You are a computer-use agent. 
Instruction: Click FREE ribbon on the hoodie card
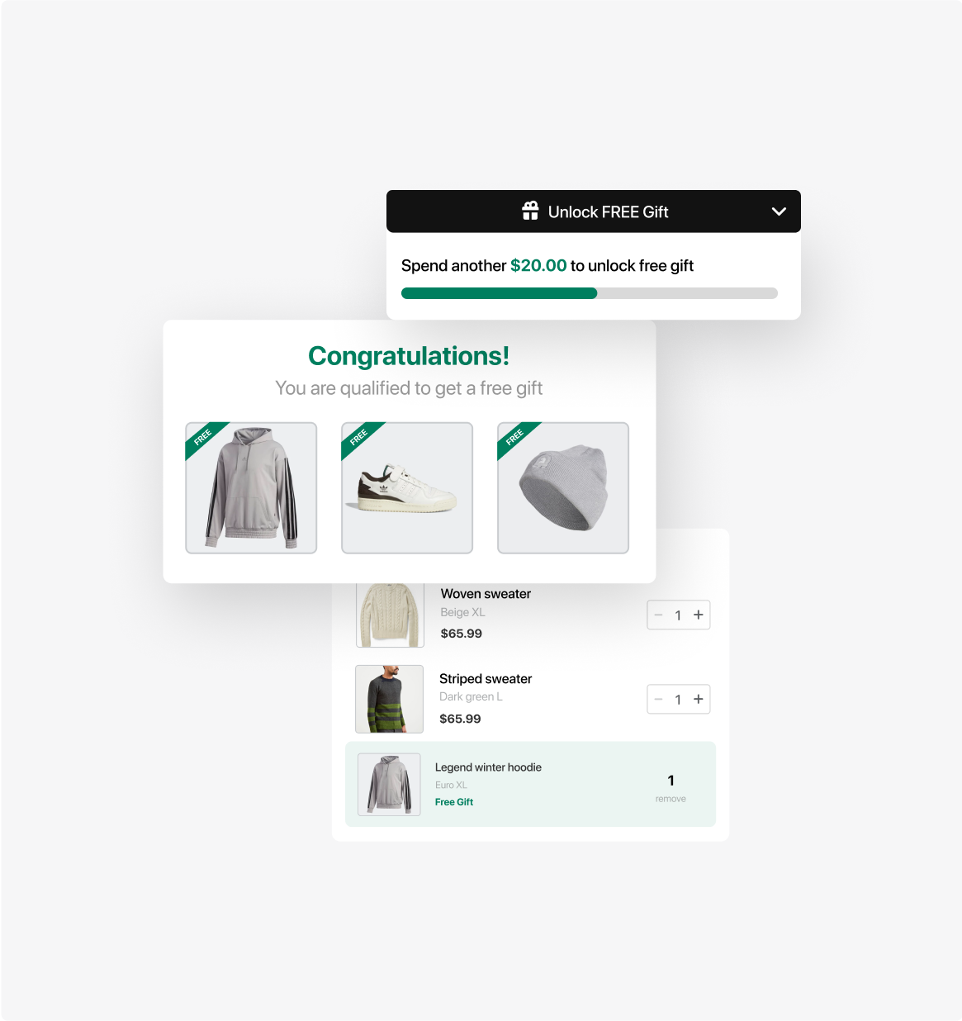204,438
